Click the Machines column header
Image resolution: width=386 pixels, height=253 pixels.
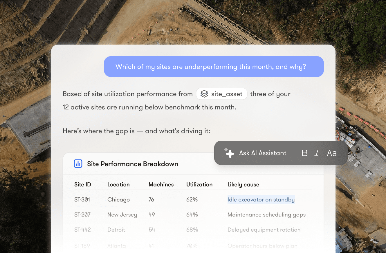tap(161, 185)
